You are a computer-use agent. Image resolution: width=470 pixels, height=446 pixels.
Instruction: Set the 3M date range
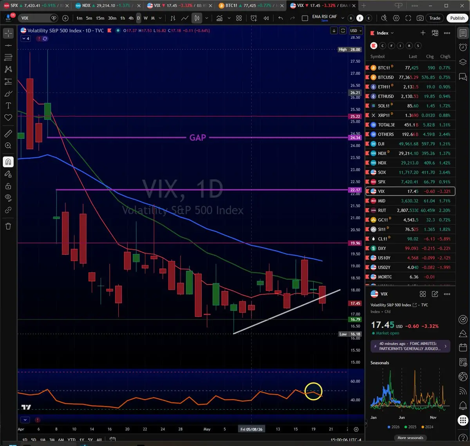pos(52,440)
